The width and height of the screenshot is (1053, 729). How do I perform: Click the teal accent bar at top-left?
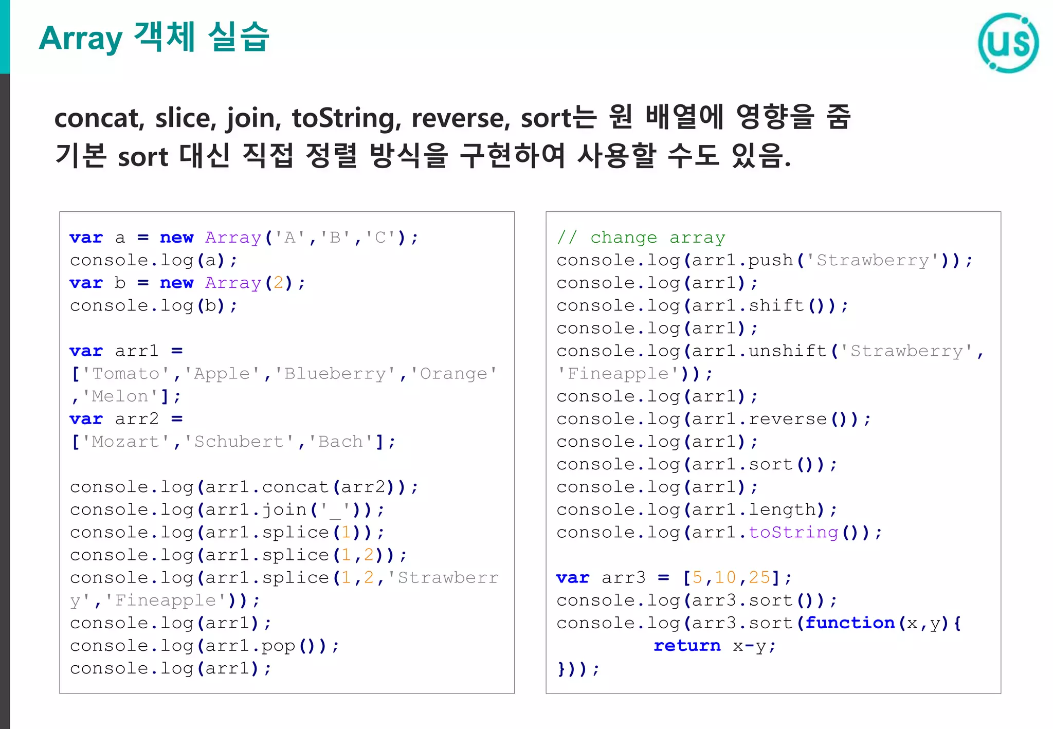[x=5, y=36]
